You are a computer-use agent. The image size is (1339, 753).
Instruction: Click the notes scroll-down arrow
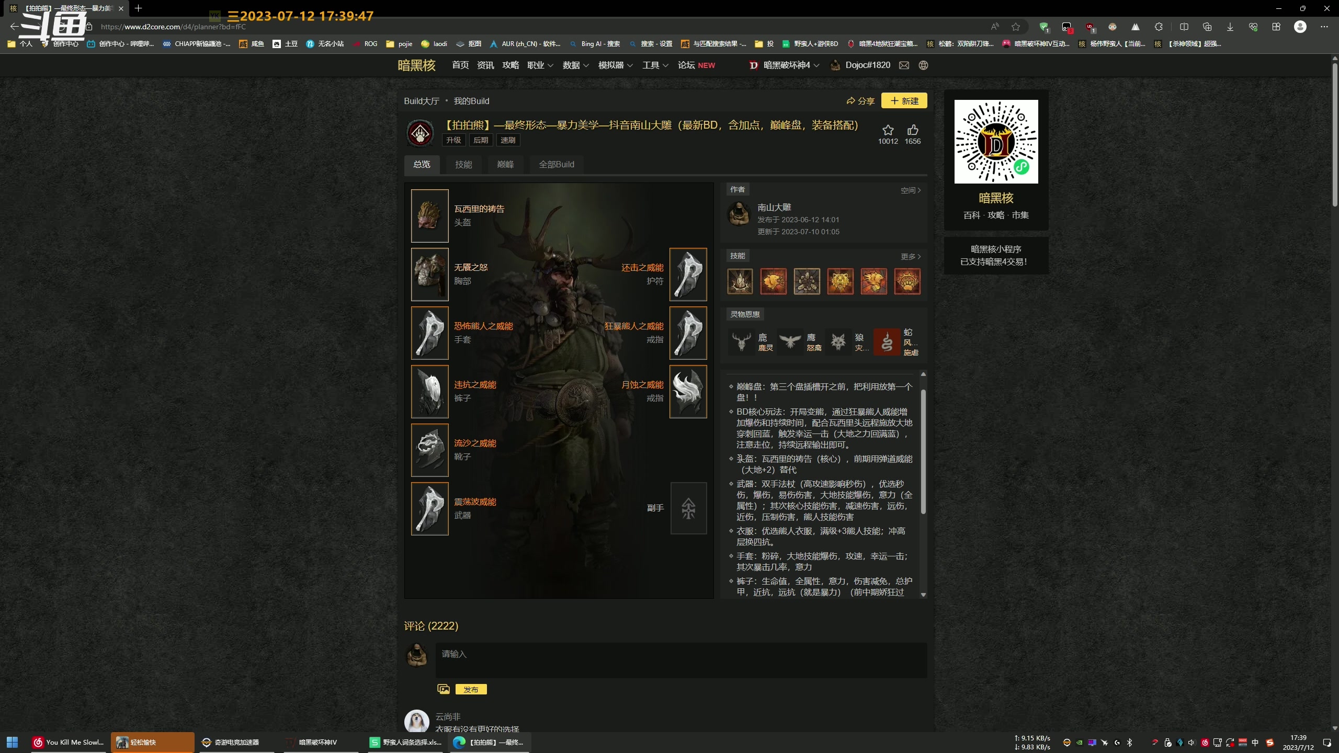[923, 595]
